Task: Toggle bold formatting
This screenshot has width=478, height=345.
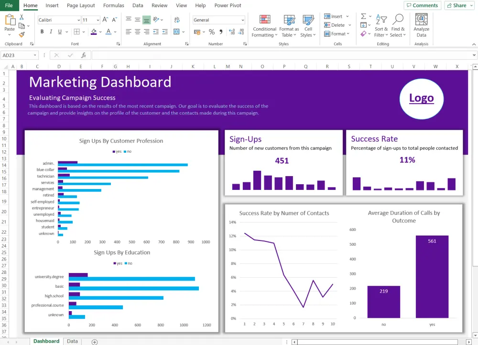Action: [43, 31]
